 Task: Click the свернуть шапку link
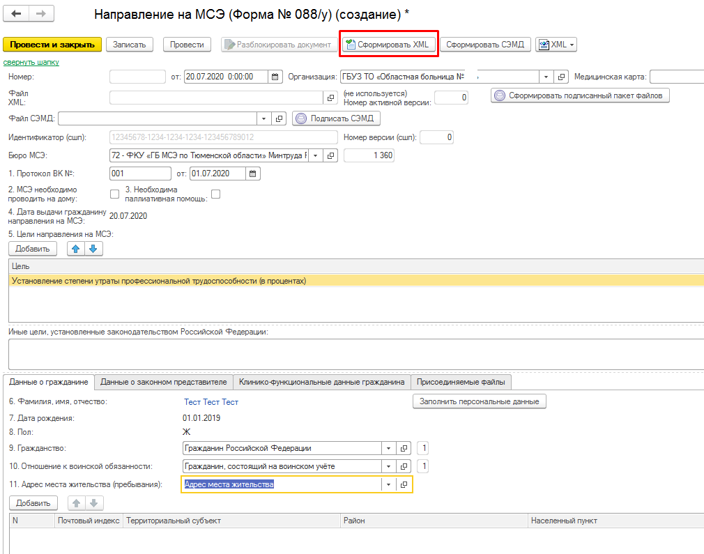point(31,62)
